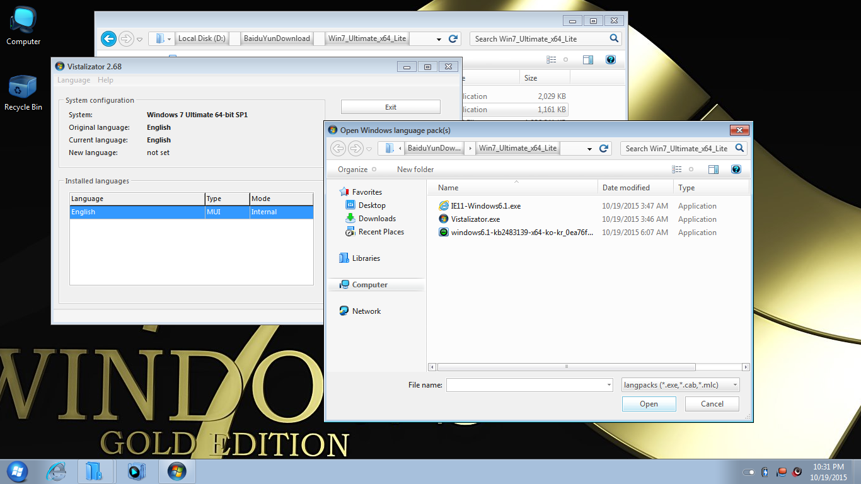Toggle preview pane in Explorer window

tap(588, 60)
